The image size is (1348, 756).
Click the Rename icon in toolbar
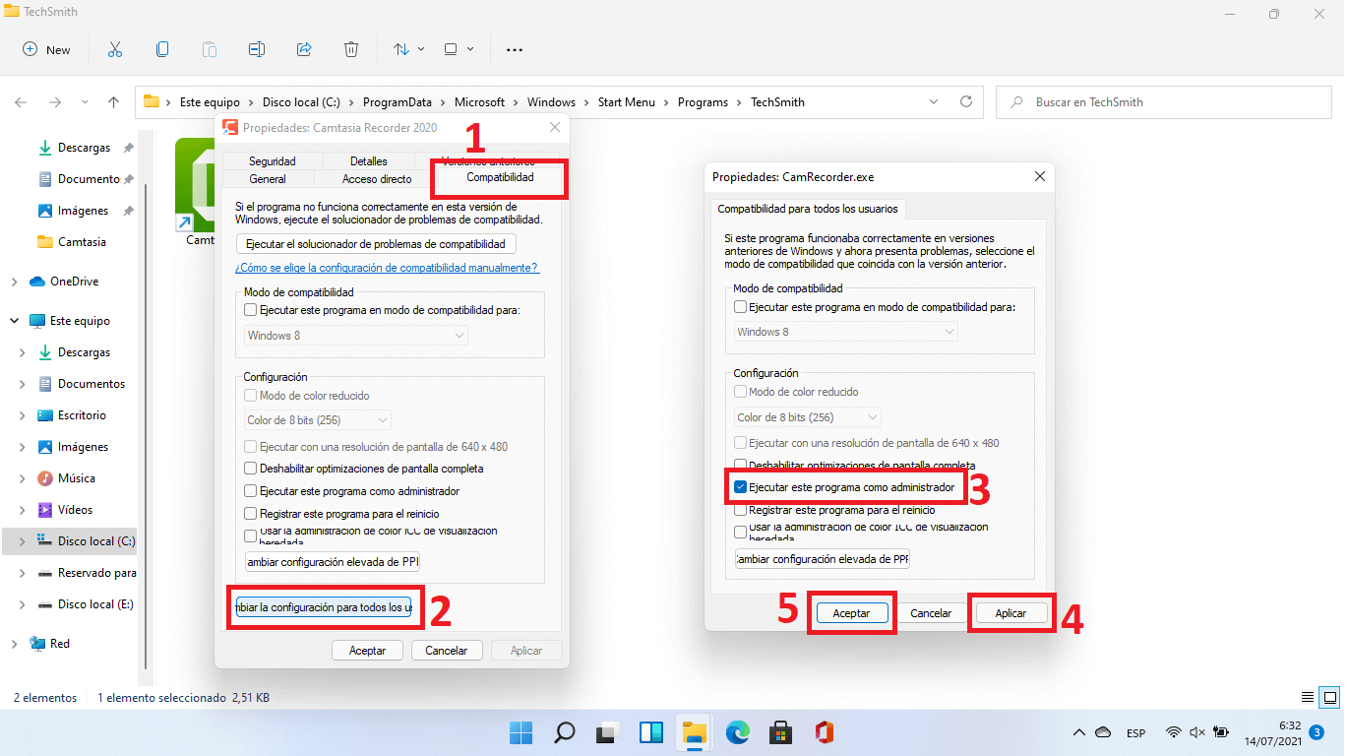(x=257, y=49)
